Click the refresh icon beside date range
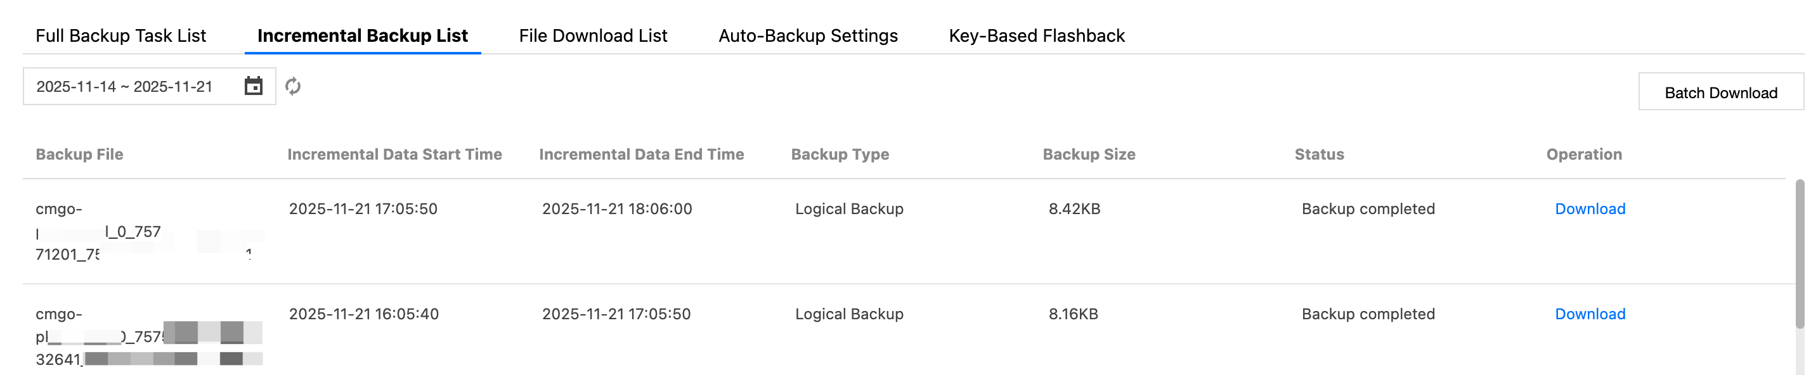The height and width of the screenshot is (375, 1811). tap(293, 86)
